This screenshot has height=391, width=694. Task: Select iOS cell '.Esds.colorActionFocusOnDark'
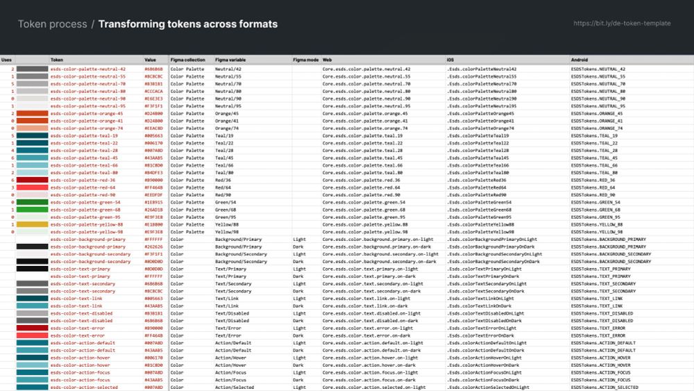pos(483,380)
